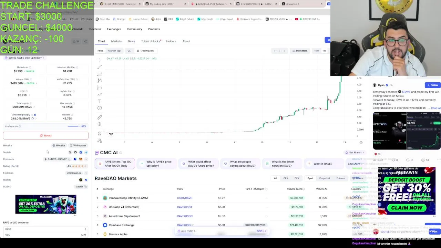Screen dimensions: 441x248
Task: Open the Facebook social link
Action: (x=81, y=152)
